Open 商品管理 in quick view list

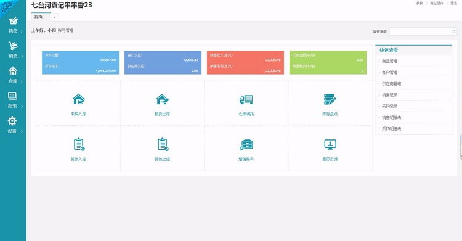coord(389,61)
